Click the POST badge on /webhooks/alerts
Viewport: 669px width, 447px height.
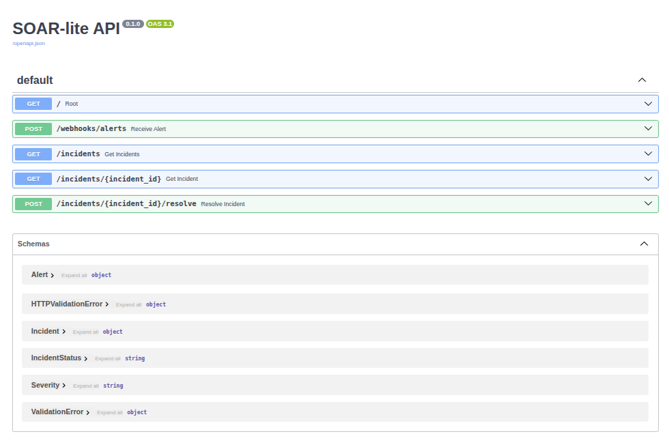click(x=32, y=128)
